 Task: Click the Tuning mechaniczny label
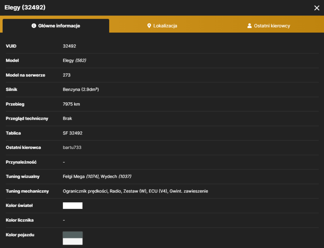click(x=27, y=191)
